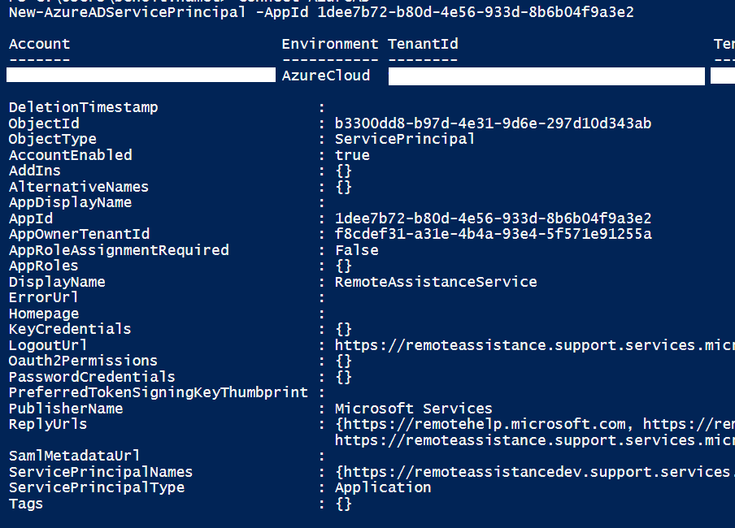The width and height of the screenshot is (735, 528).
Task: Click the PreferredTokenSigningKeyThumbprint property label
Action: tap(159, 392)
